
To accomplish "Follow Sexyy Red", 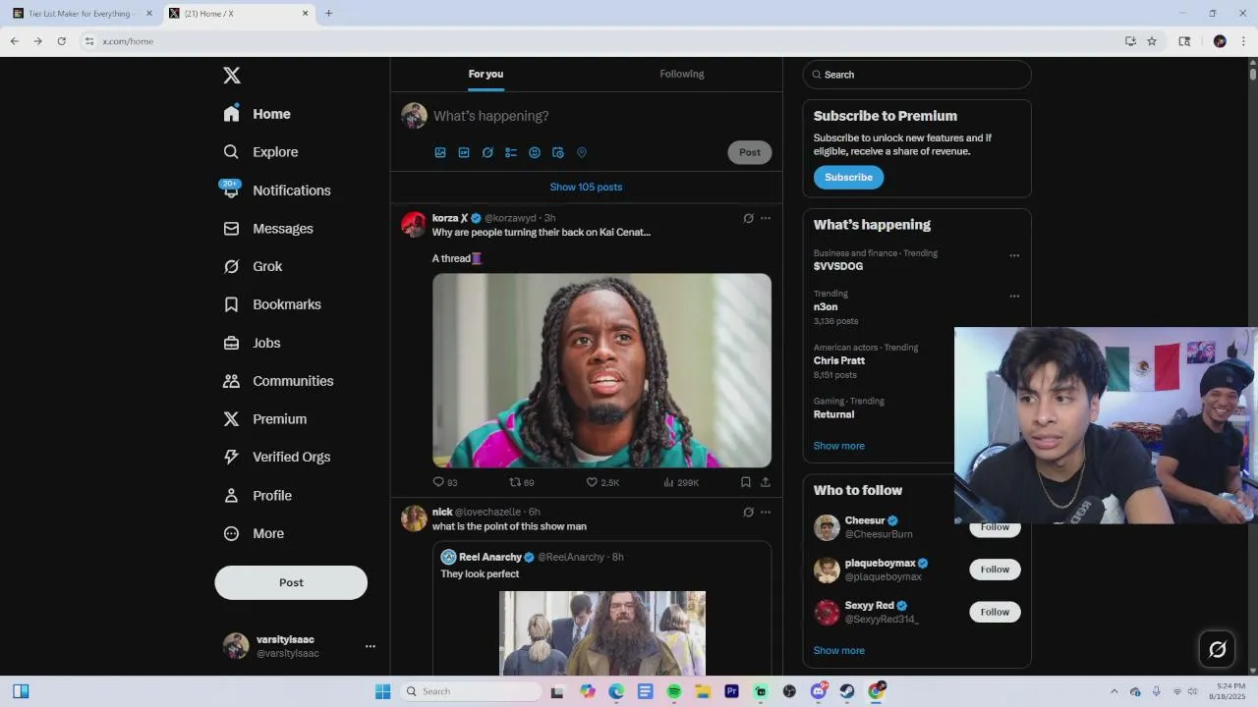I will [995, 612].
